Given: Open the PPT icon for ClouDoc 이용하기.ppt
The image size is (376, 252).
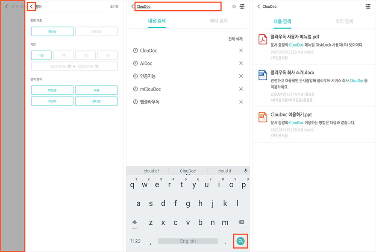Looking at the screenshot, I should [263, 117].
